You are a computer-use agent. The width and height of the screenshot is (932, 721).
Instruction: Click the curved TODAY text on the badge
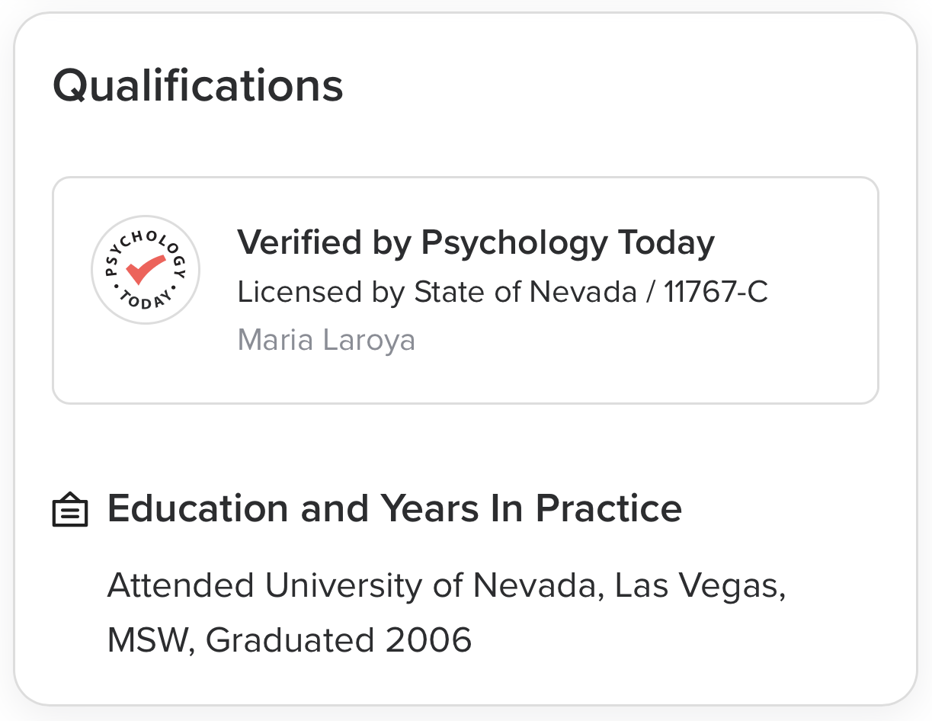click(x=145, y=300)
